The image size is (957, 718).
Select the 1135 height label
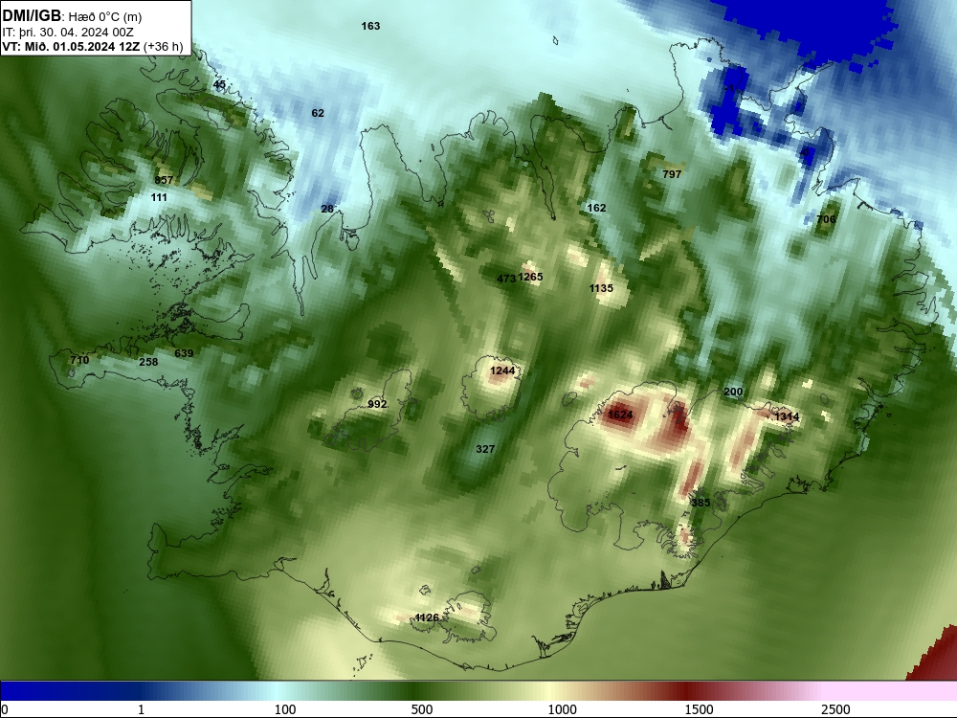[601, 288]
